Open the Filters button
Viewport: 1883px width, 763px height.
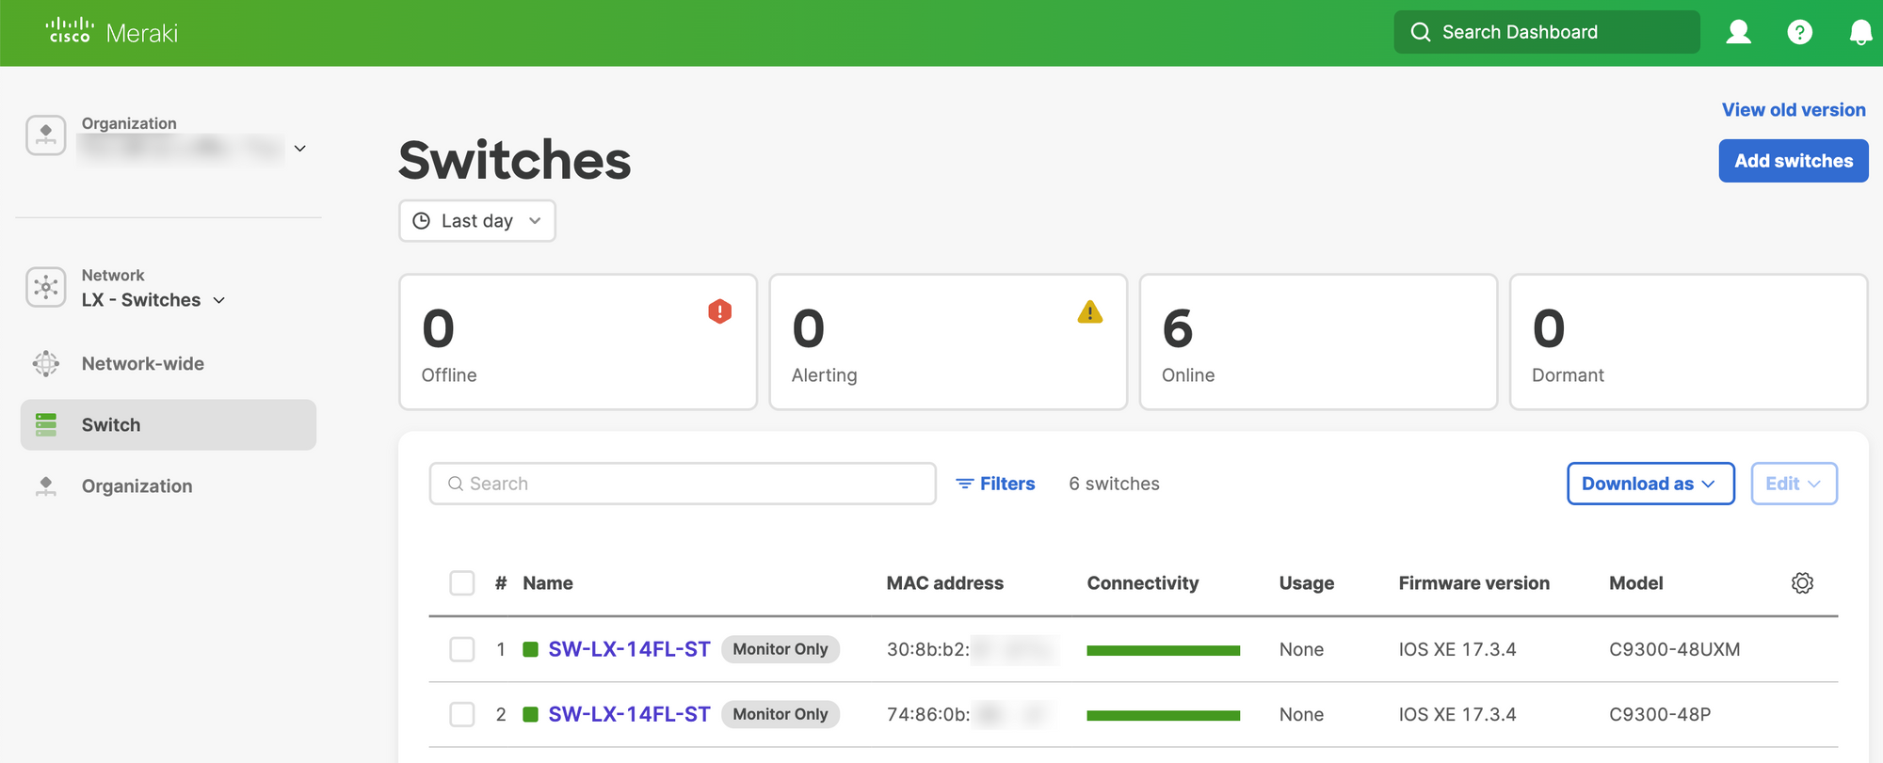995,484
